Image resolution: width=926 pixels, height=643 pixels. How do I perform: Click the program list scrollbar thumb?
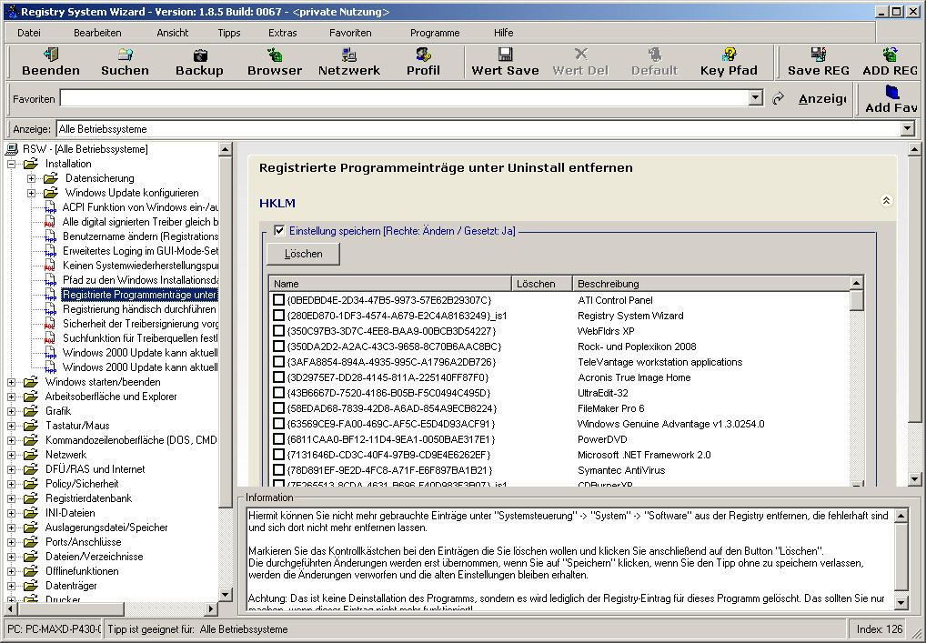857,300
